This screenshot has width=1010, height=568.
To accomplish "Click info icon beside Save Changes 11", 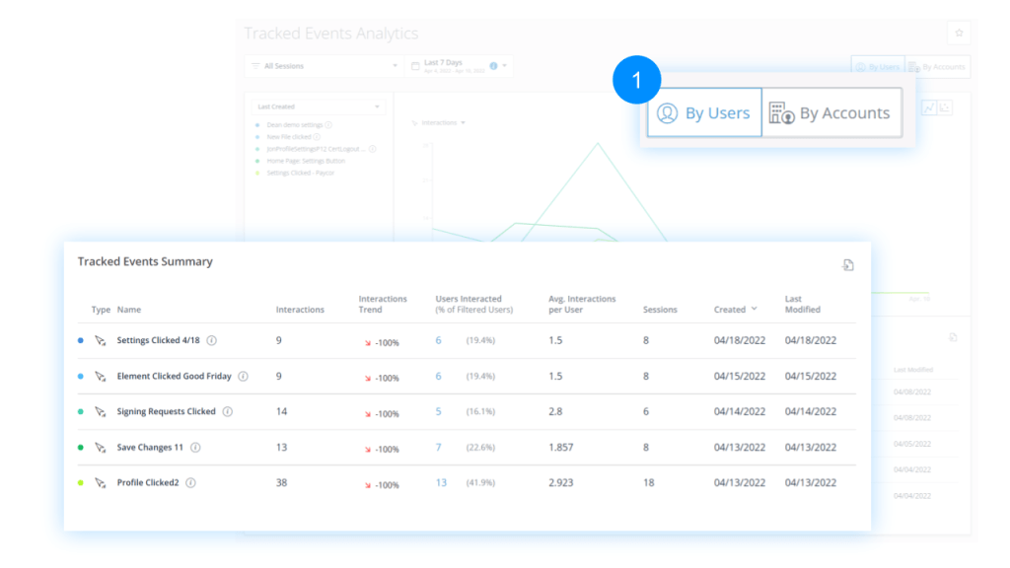I will [x=195, y=448].
